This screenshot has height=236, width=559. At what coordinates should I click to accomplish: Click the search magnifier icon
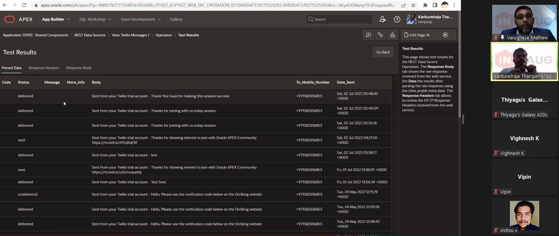311,20
